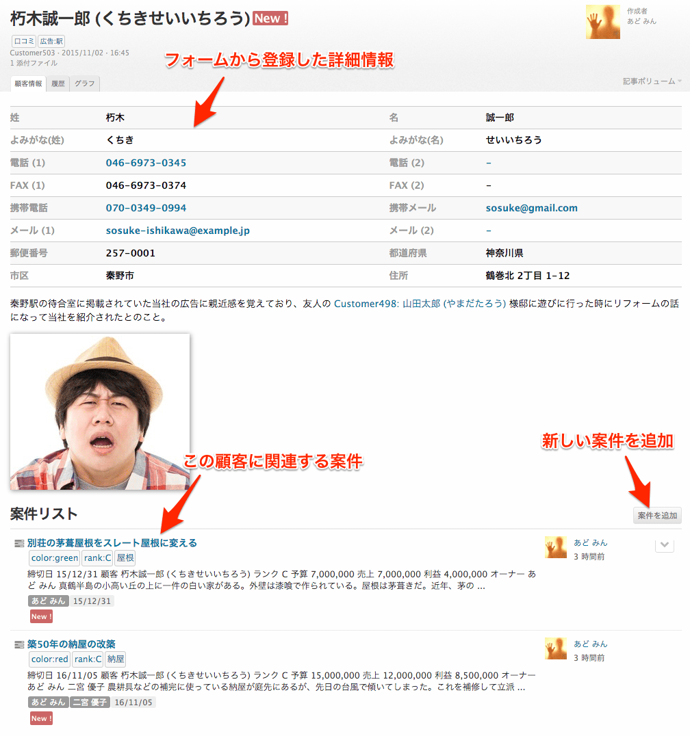Viewport: 690px width, 736px height.
Task: Click the 二宮 優子 badge
Action: pyautogui.click(x=90, y=702)
